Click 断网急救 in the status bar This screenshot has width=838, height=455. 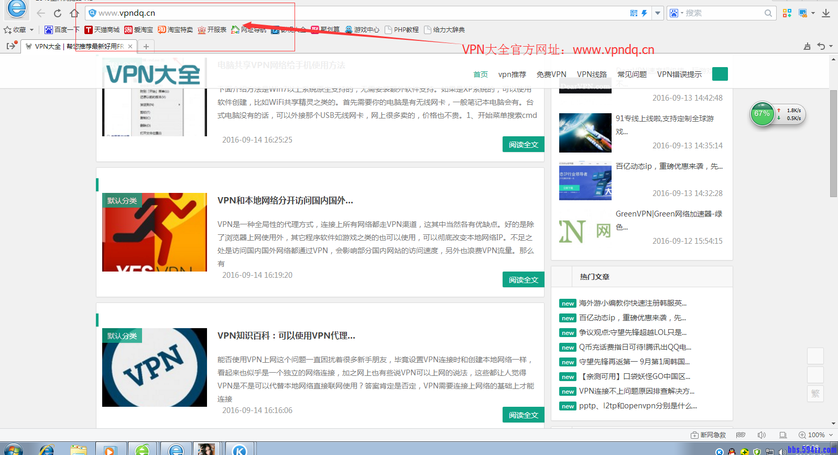[x=709, y=435]
